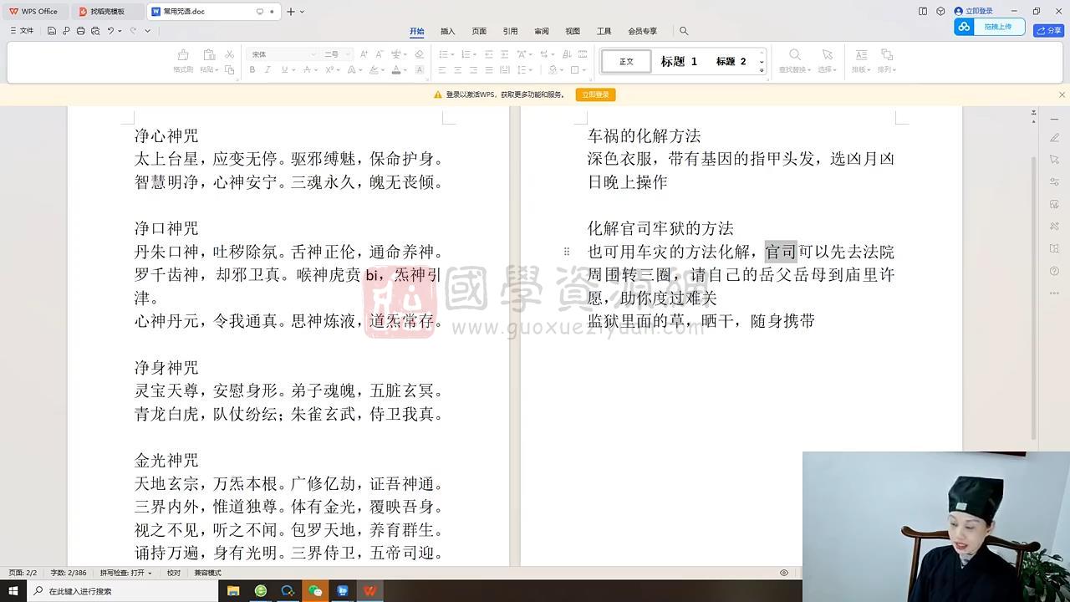Click the 分享 share button
Viewport: 1070px width, 602px height.
(x=1049, y=30)
